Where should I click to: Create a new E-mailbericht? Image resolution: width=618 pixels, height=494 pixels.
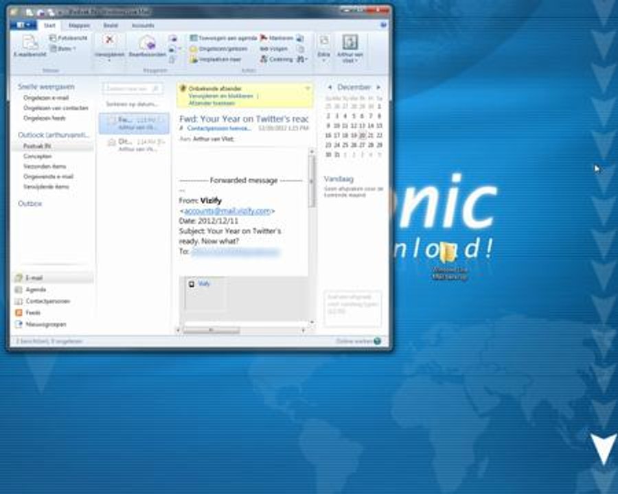click(30, 46)
